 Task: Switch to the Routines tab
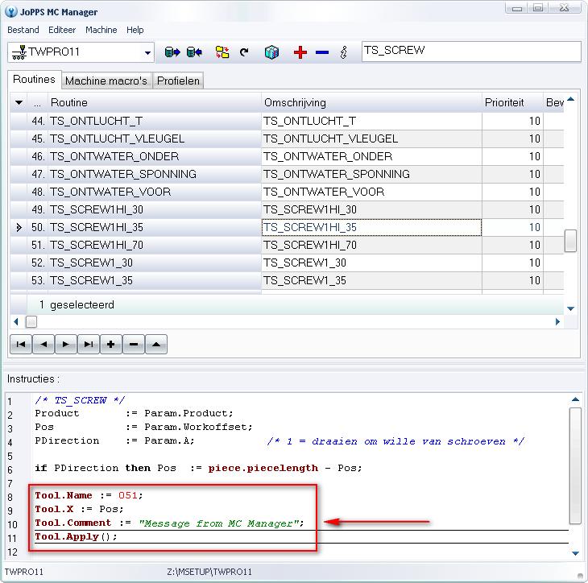tap(34, 80)
